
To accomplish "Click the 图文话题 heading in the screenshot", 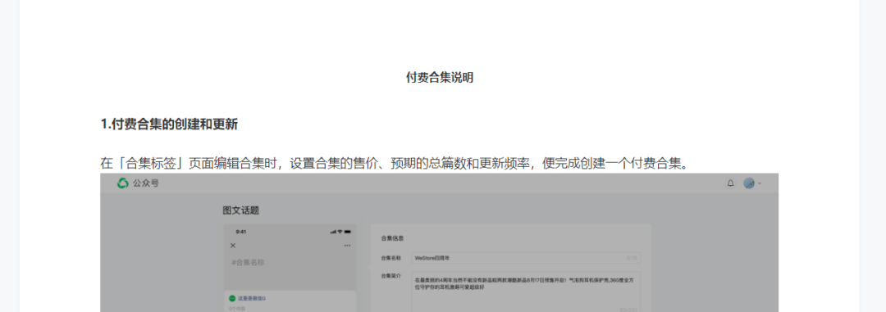I will (240, 210).
